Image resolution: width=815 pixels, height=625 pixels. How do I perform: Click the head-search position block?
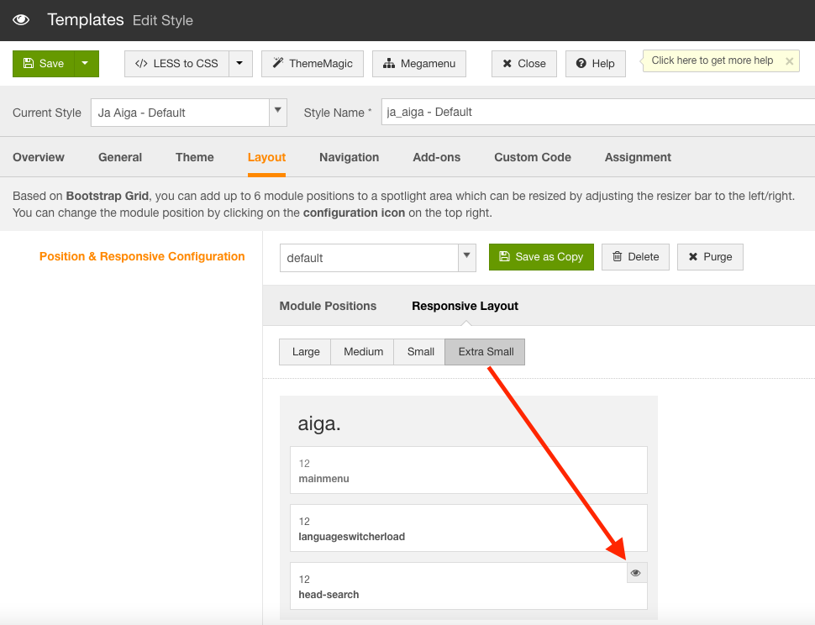pos(469,586)
